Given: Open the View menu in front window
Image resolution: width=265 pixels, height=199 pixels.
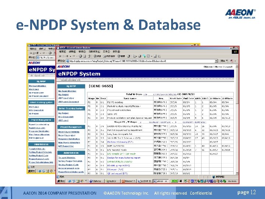Looking at the screenshot, I should 82,52.
